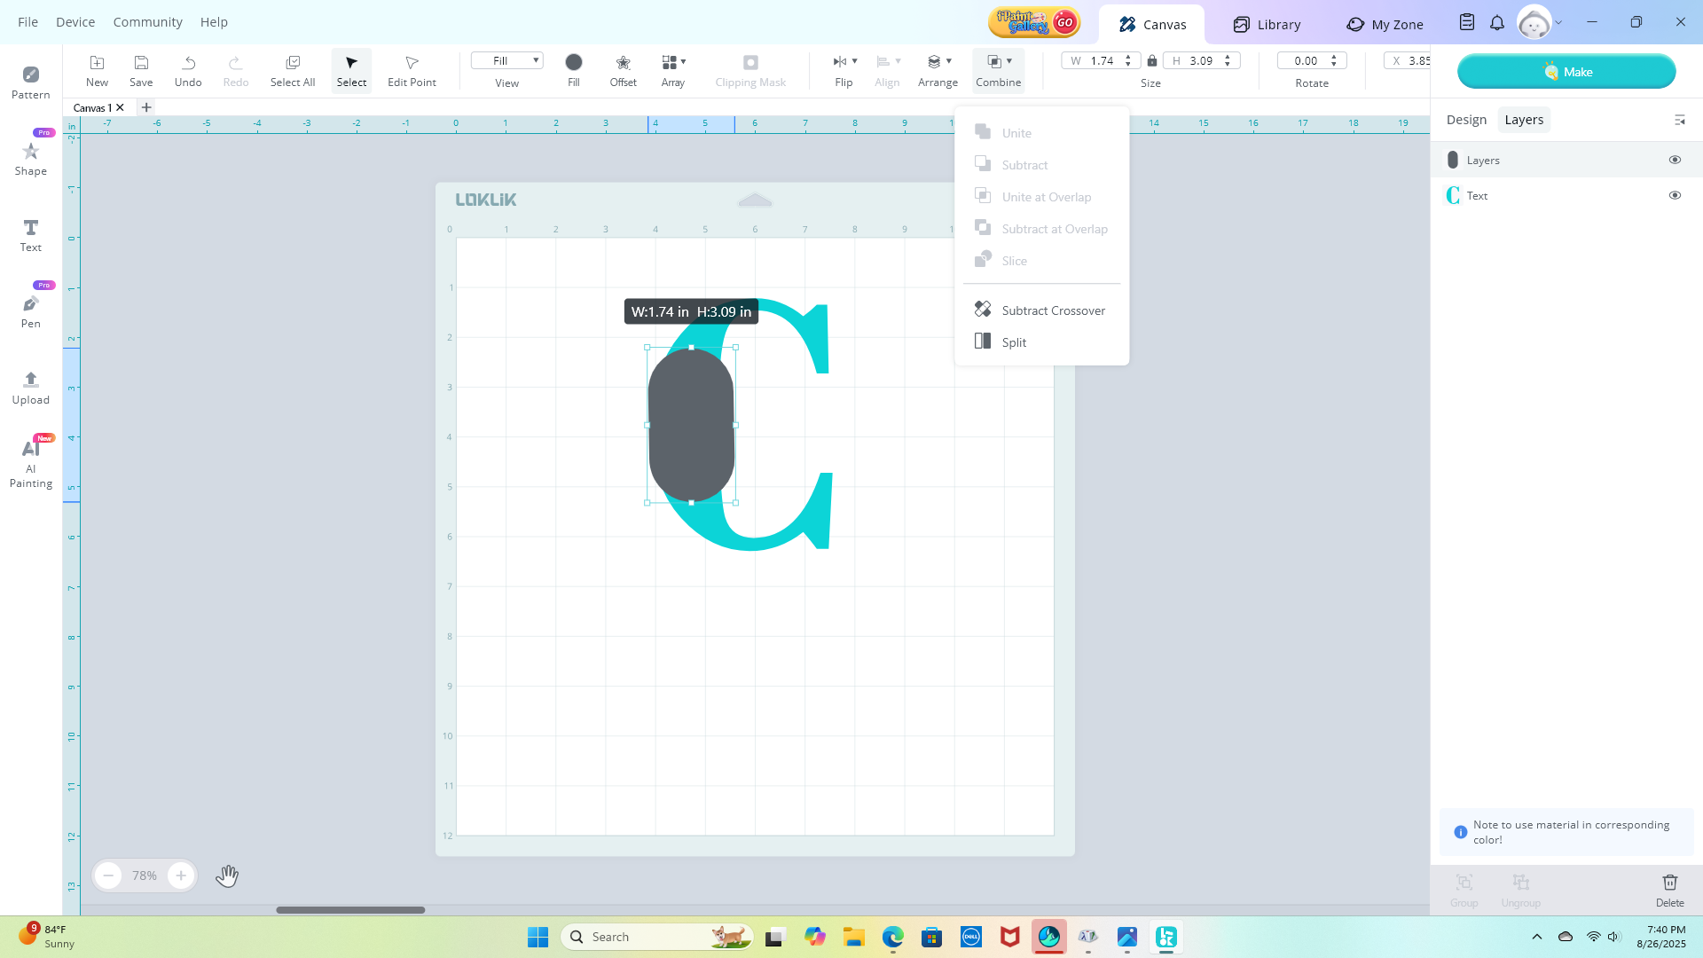Toggle visibility of the Text layer

pos(1675,195)
